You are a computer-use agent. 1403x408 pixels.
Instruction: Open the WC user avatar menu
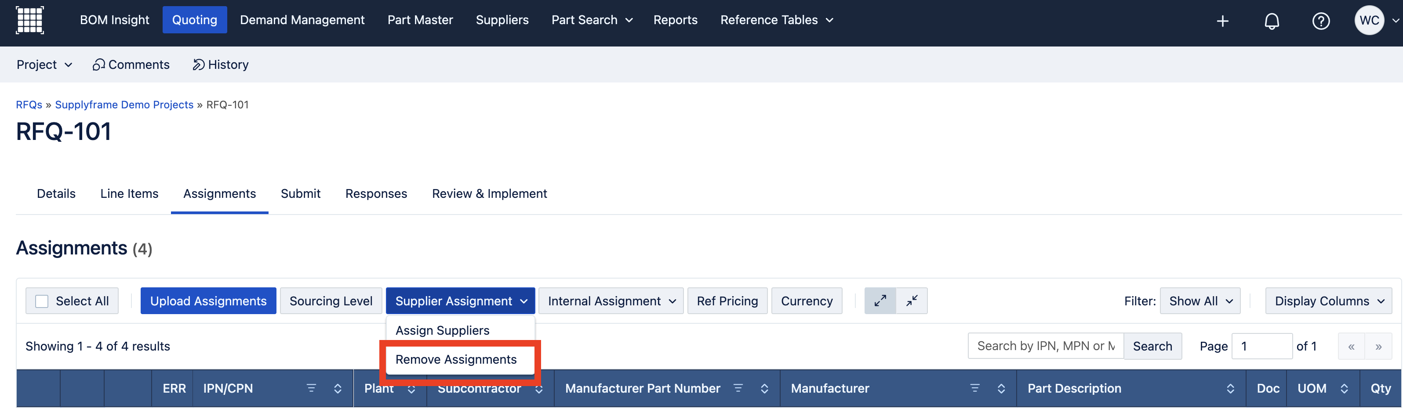[1369, 21]
